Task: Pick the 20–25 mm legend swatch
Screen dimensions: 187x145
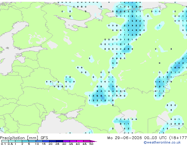Action: tap(53, 141)
